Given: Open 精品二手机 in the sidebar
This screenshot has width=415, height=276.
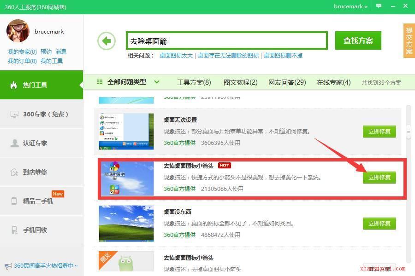Looking at the screenshot, I should coord(41,201).
